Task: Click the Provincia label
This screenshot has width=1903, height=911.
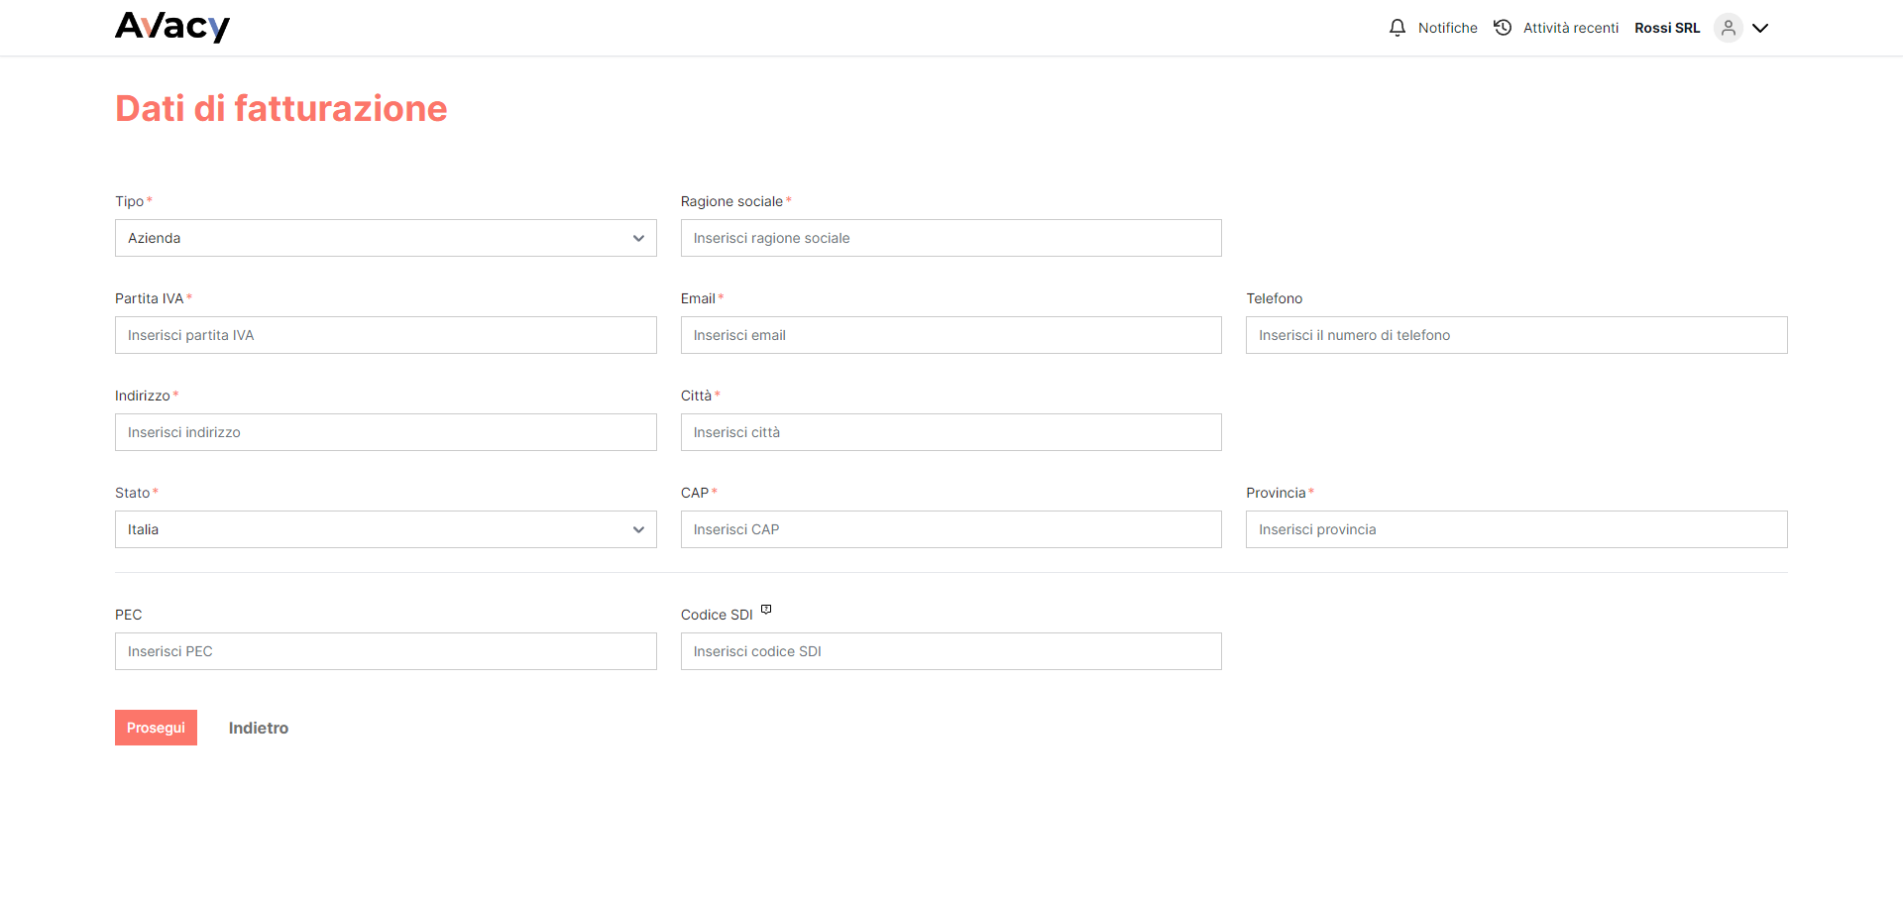Action: tap(1276, 493)
